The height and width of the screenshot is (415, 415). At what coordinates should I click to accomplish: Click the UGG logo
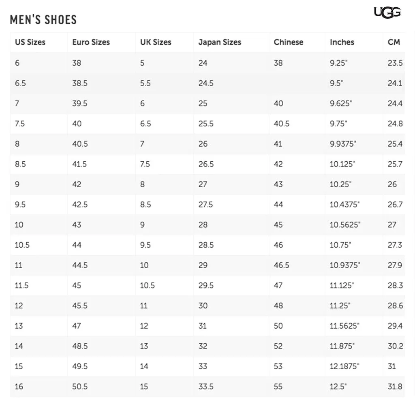(387, 13)
